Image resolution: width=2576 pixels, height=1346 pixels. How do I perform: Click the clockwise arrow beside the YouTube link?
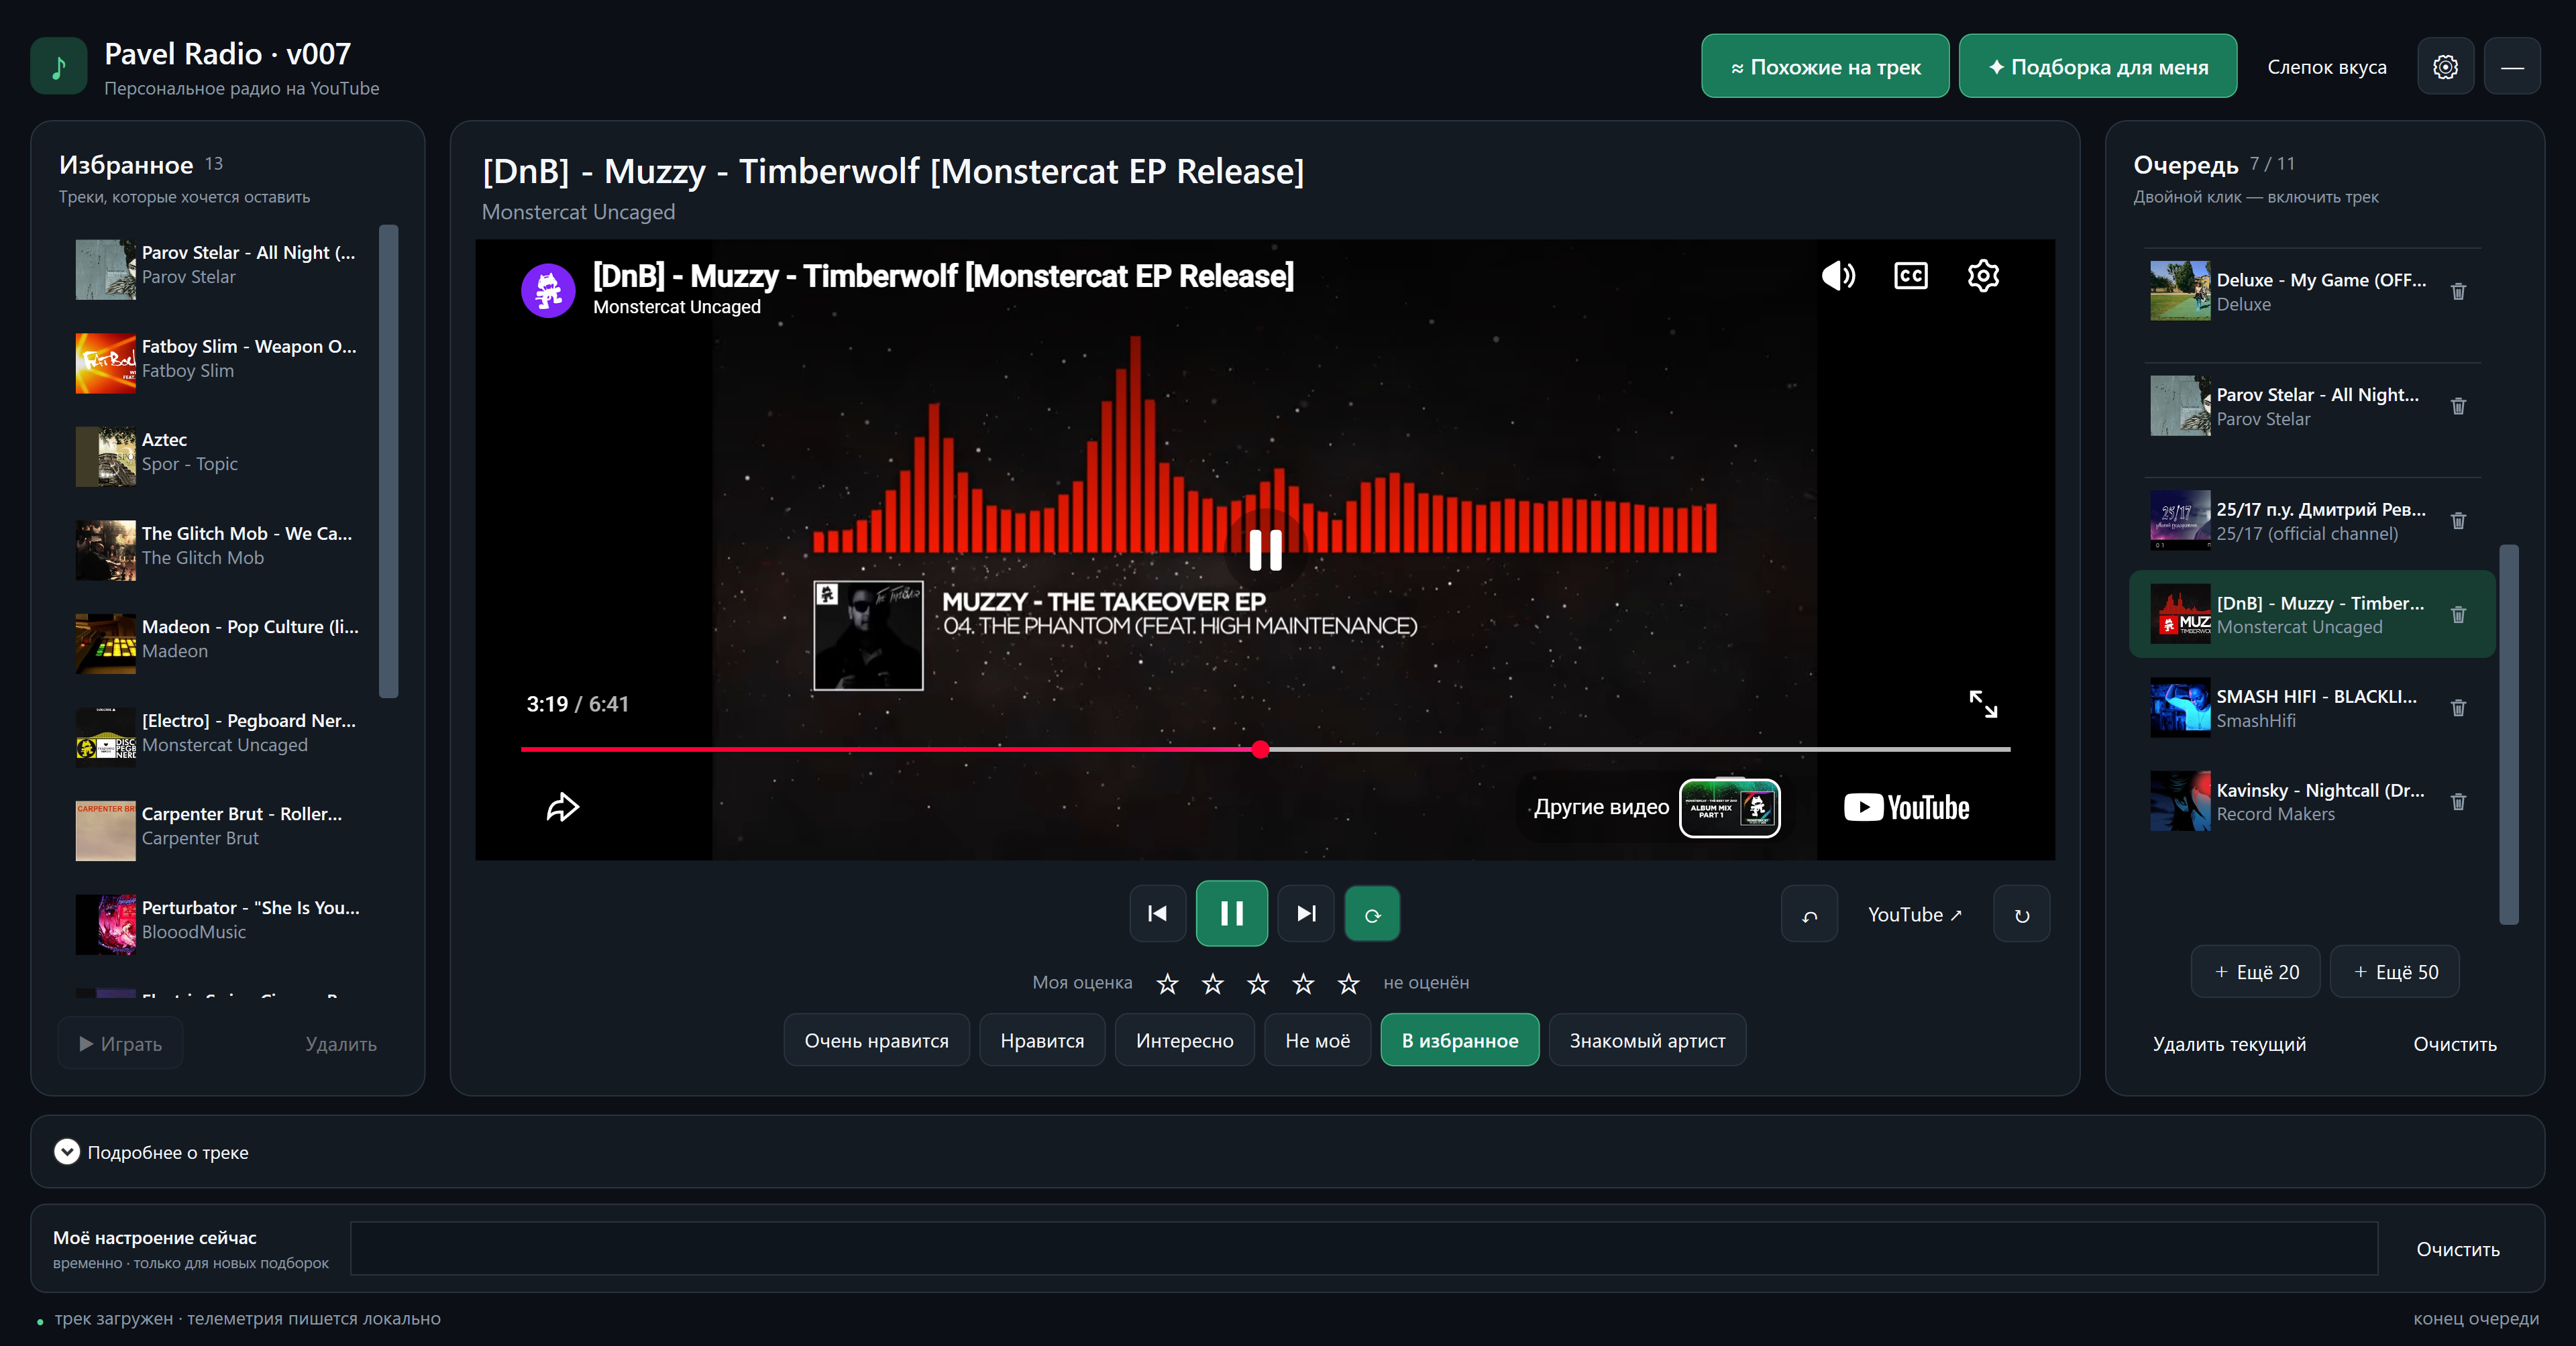point(2021,914)
